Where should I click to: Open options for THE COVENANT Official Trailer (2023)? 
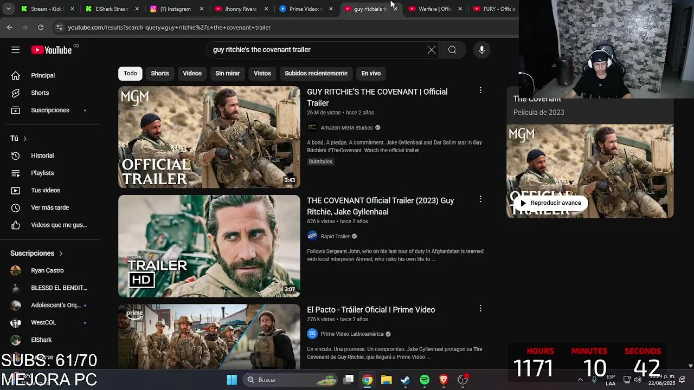tap(480, 199)
